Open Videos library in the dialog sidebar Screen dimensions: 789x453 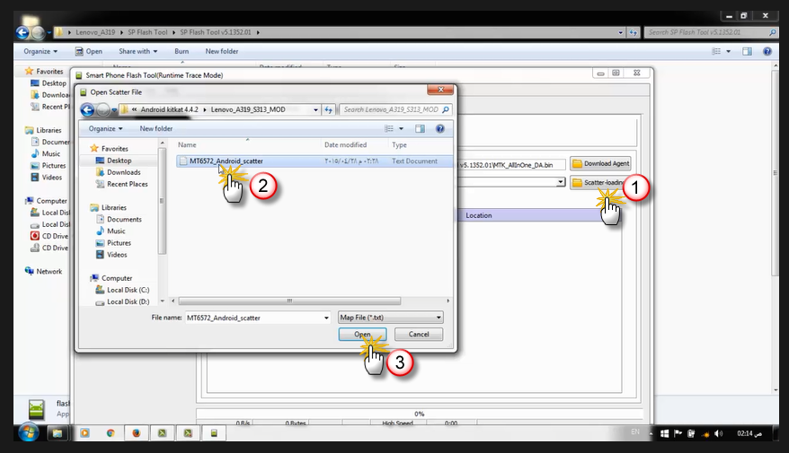click(x=117, y=255)
